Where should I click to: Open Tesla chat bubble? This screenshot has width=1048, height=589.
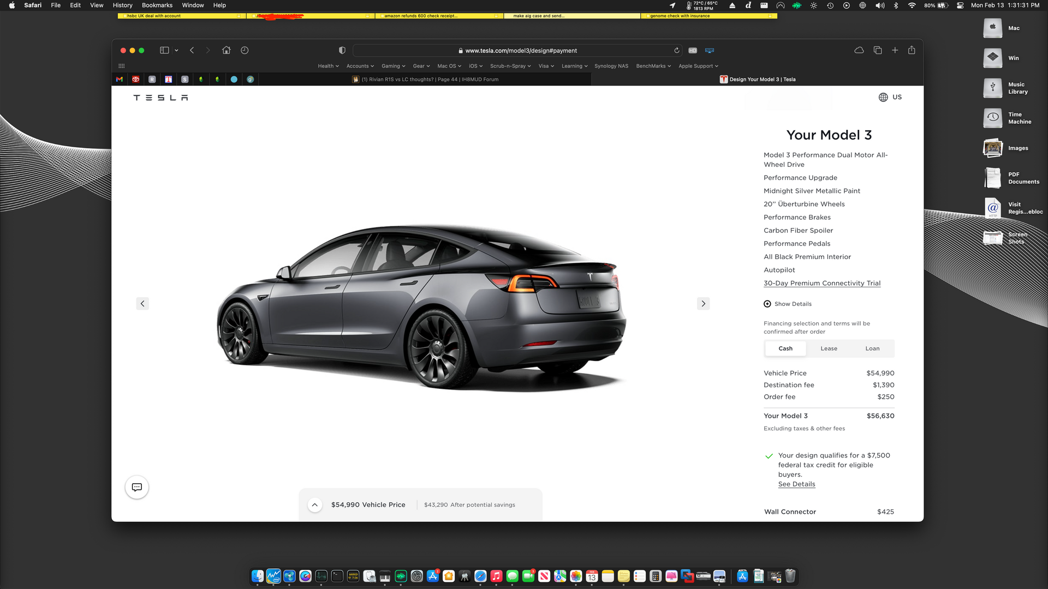tap(137, 487)
